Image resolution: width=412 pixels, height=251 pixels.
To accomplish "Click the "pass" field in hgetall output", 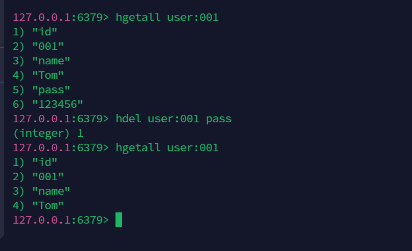I will (51, 90).
